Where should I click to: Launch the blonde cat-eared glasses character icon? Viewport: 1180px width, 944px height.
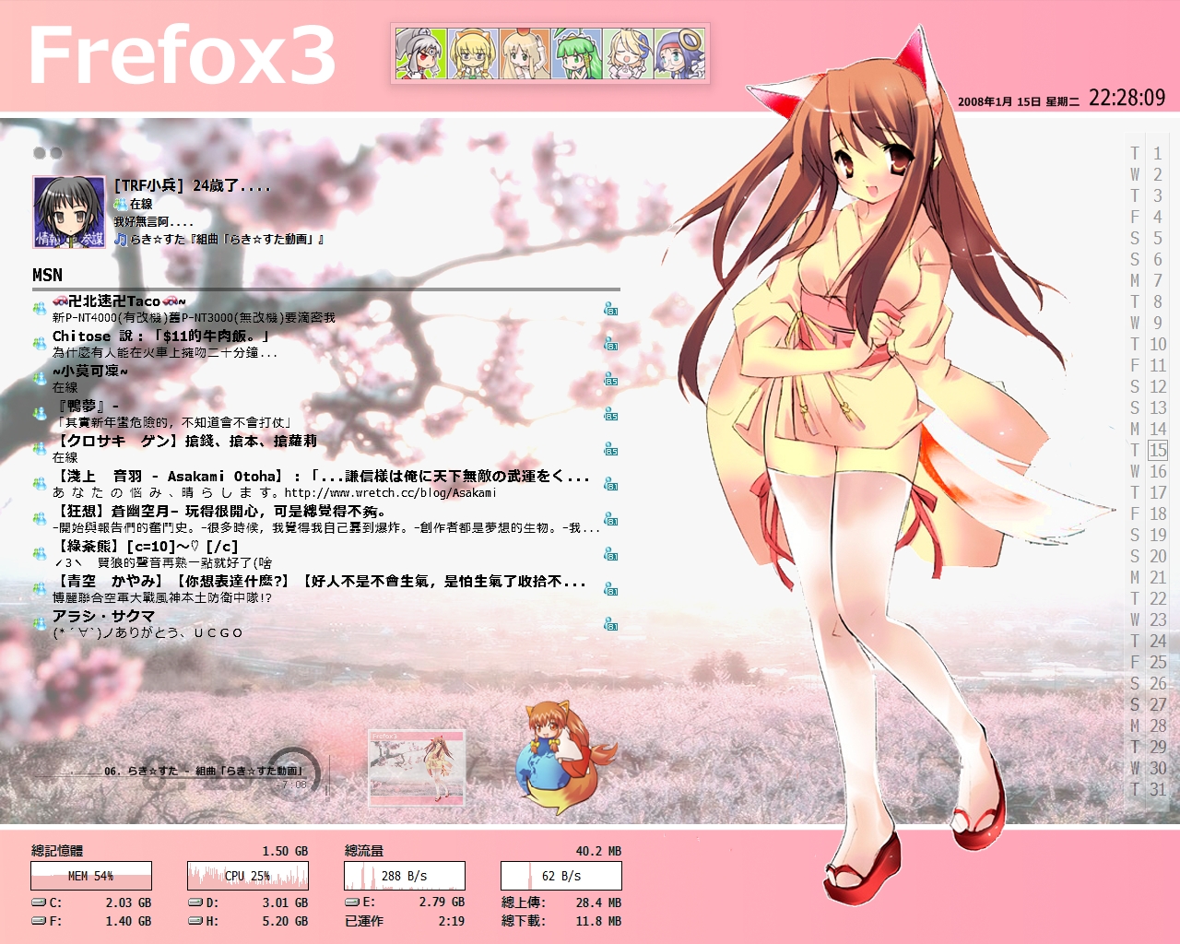click(x=473, y=53)
